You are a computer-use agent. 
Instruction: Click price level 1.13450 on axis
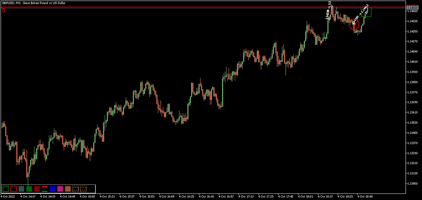tap(413, 133)
